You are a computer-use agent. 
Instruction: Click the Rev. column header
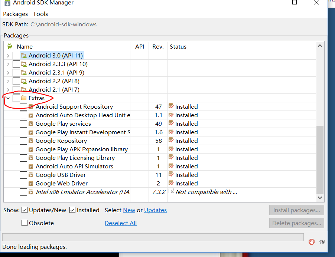coord(158,46)
